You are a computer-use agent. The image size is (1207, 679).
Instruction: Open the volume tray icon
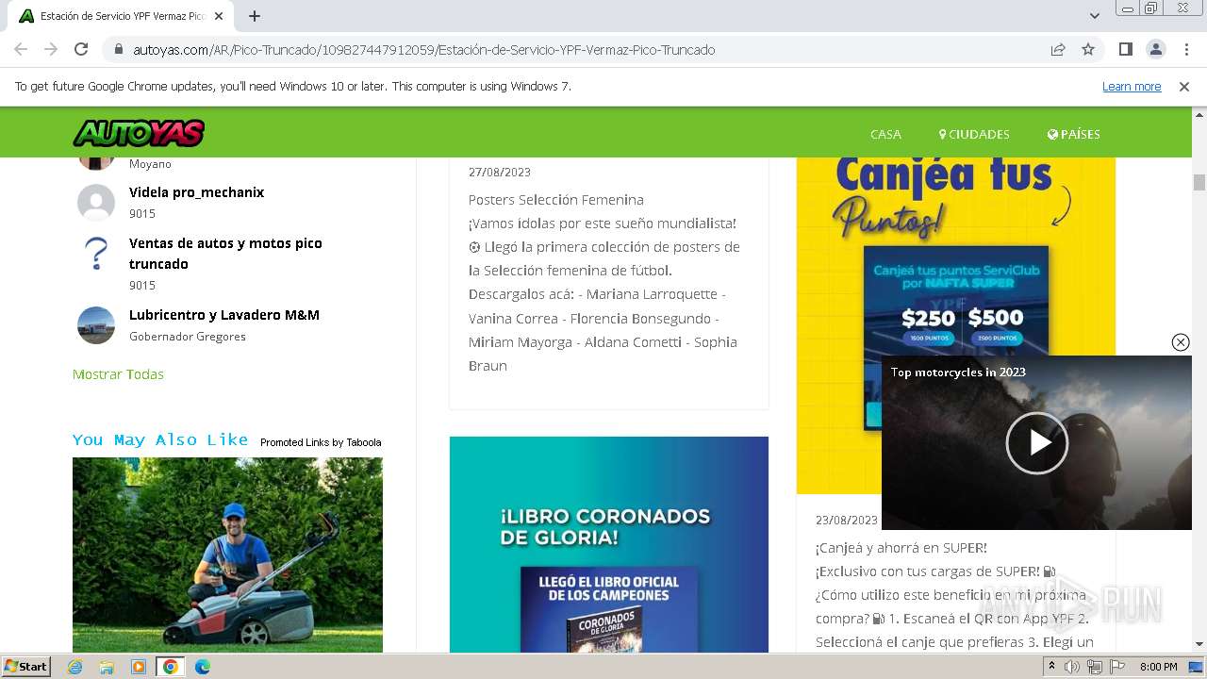1072,667
